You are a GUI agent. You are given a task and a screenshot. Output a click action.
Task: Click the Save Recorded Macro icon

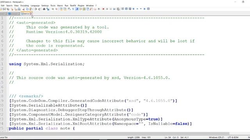(118, 9)
